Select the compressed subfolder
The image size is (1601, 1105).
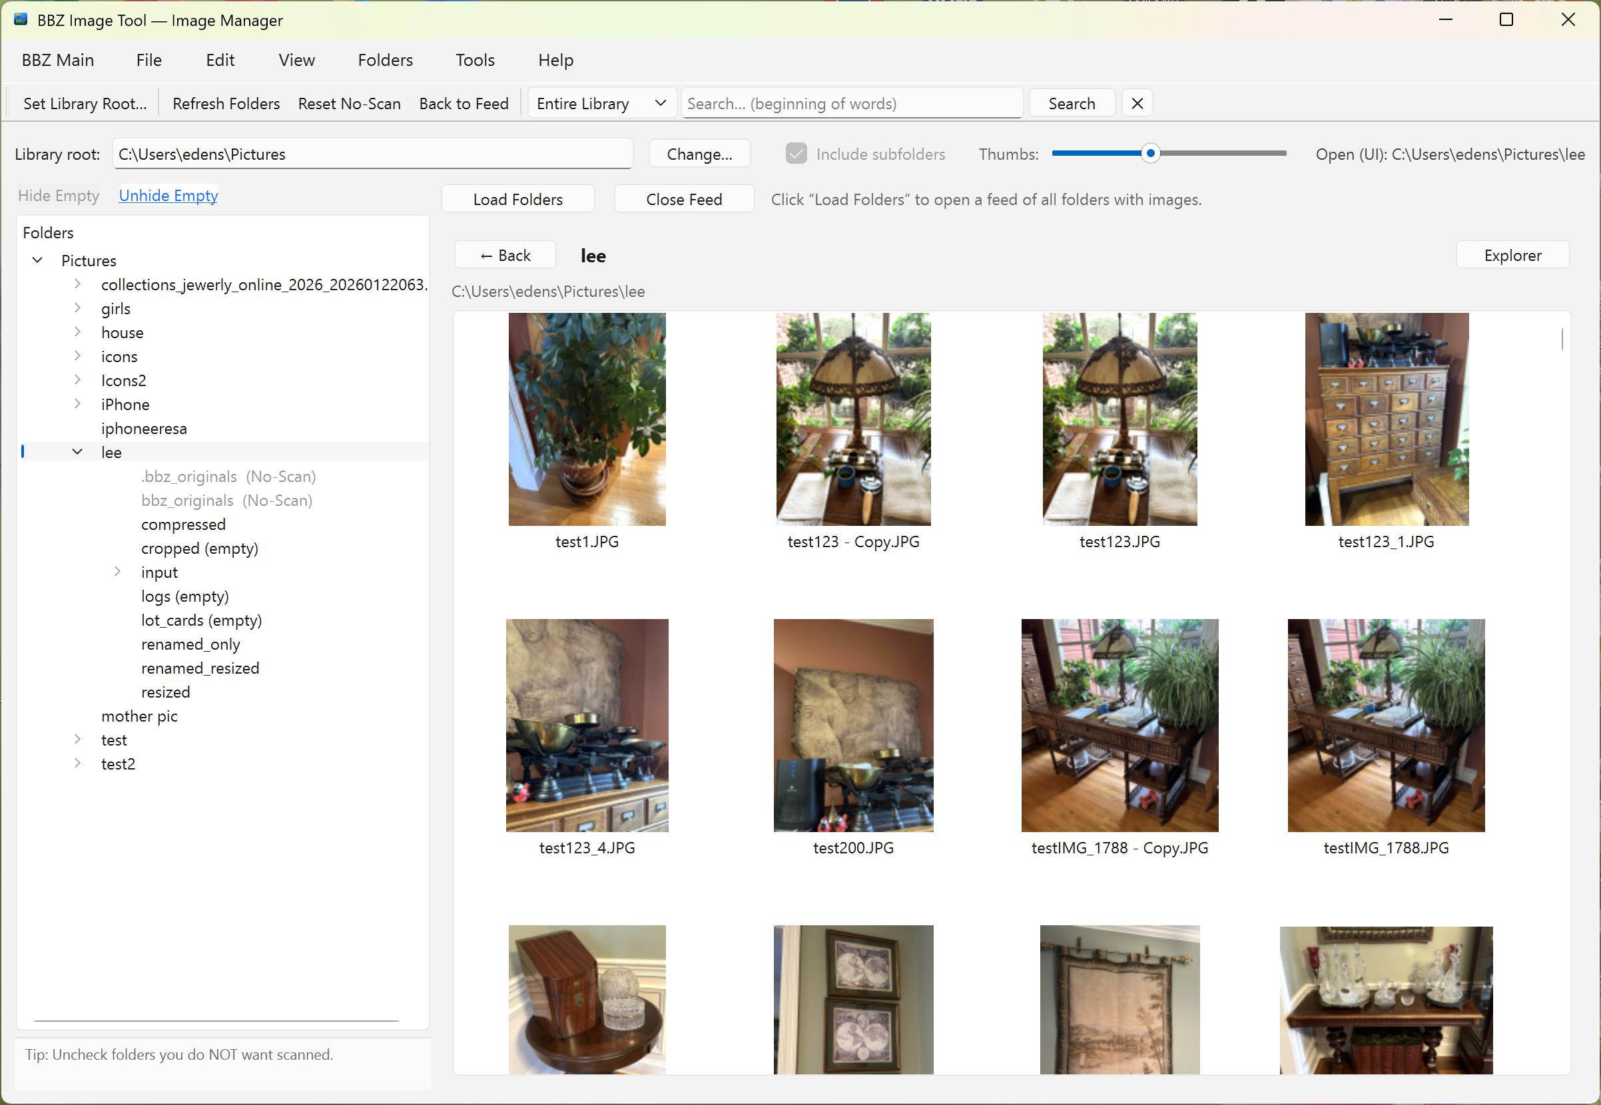click(184, 524)
